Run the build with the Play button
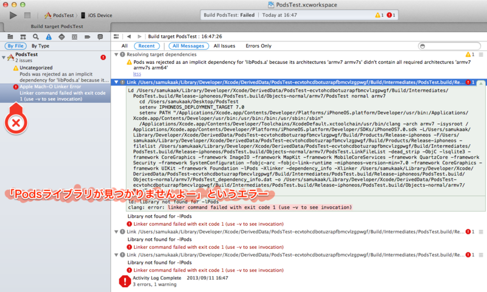Screen dimensions: 487x292 point(13,15)
